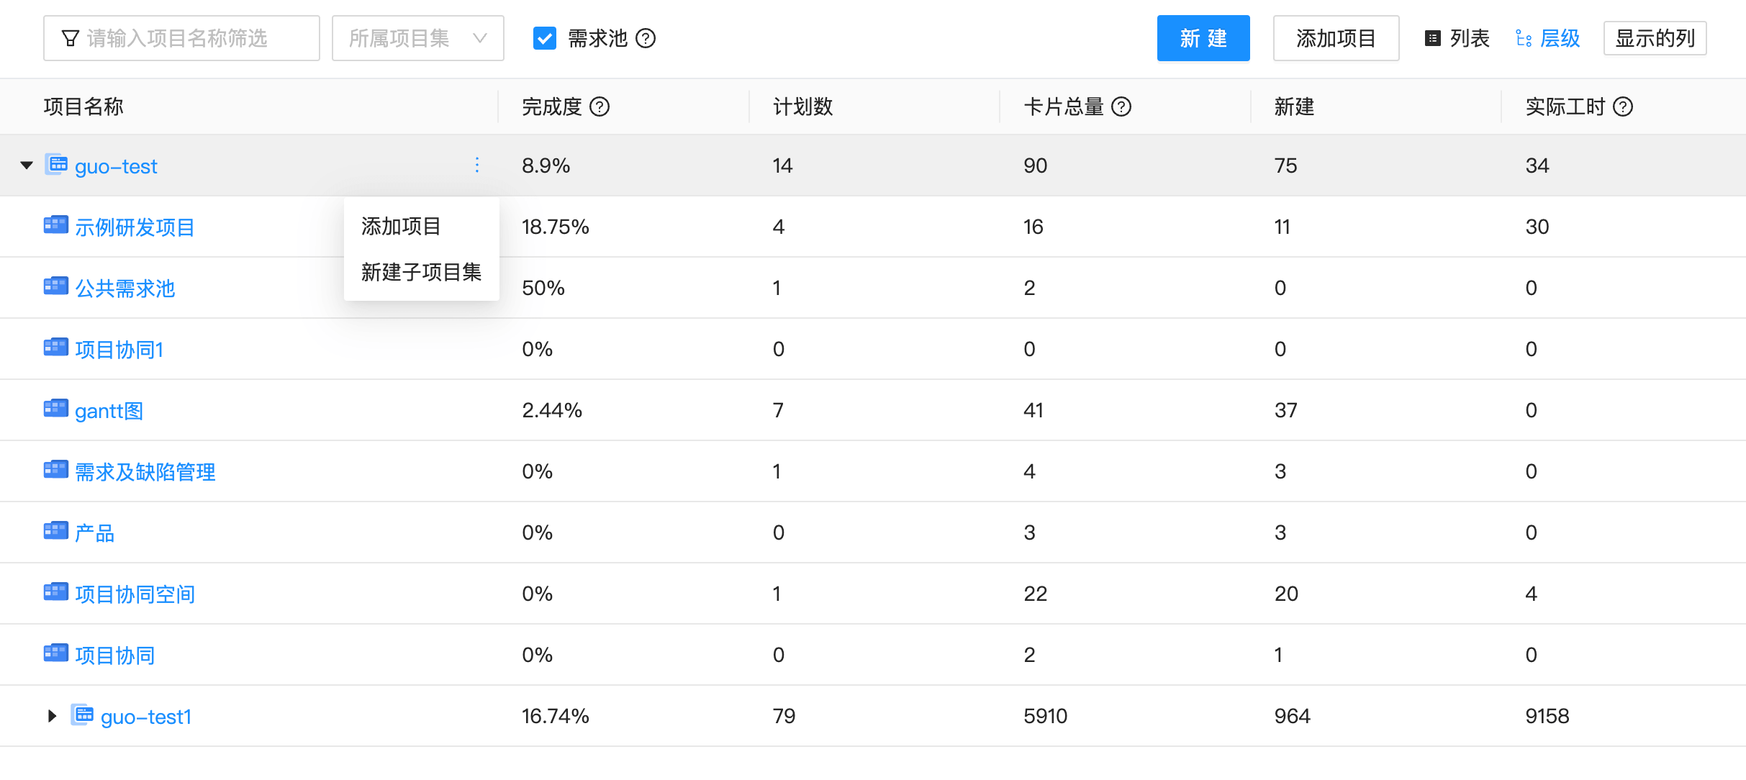Open the more options menu on guo-test row

(476, 165)
